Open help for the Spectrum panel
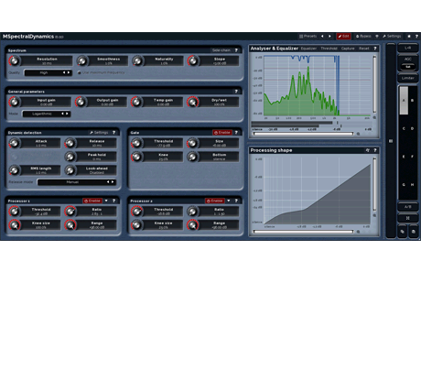The height and width of the screenshot is (381, 421). (236, 50)
